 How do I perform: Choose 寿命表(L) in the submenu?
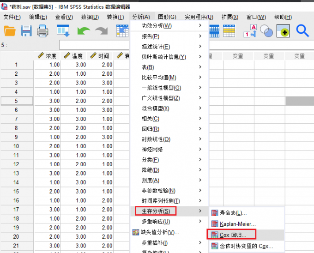click(233, 213)
